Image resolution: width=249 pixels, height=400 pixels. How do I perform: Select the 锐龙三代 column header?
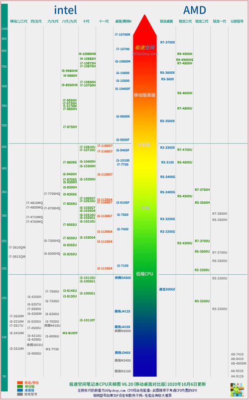(x=185, y=21)
